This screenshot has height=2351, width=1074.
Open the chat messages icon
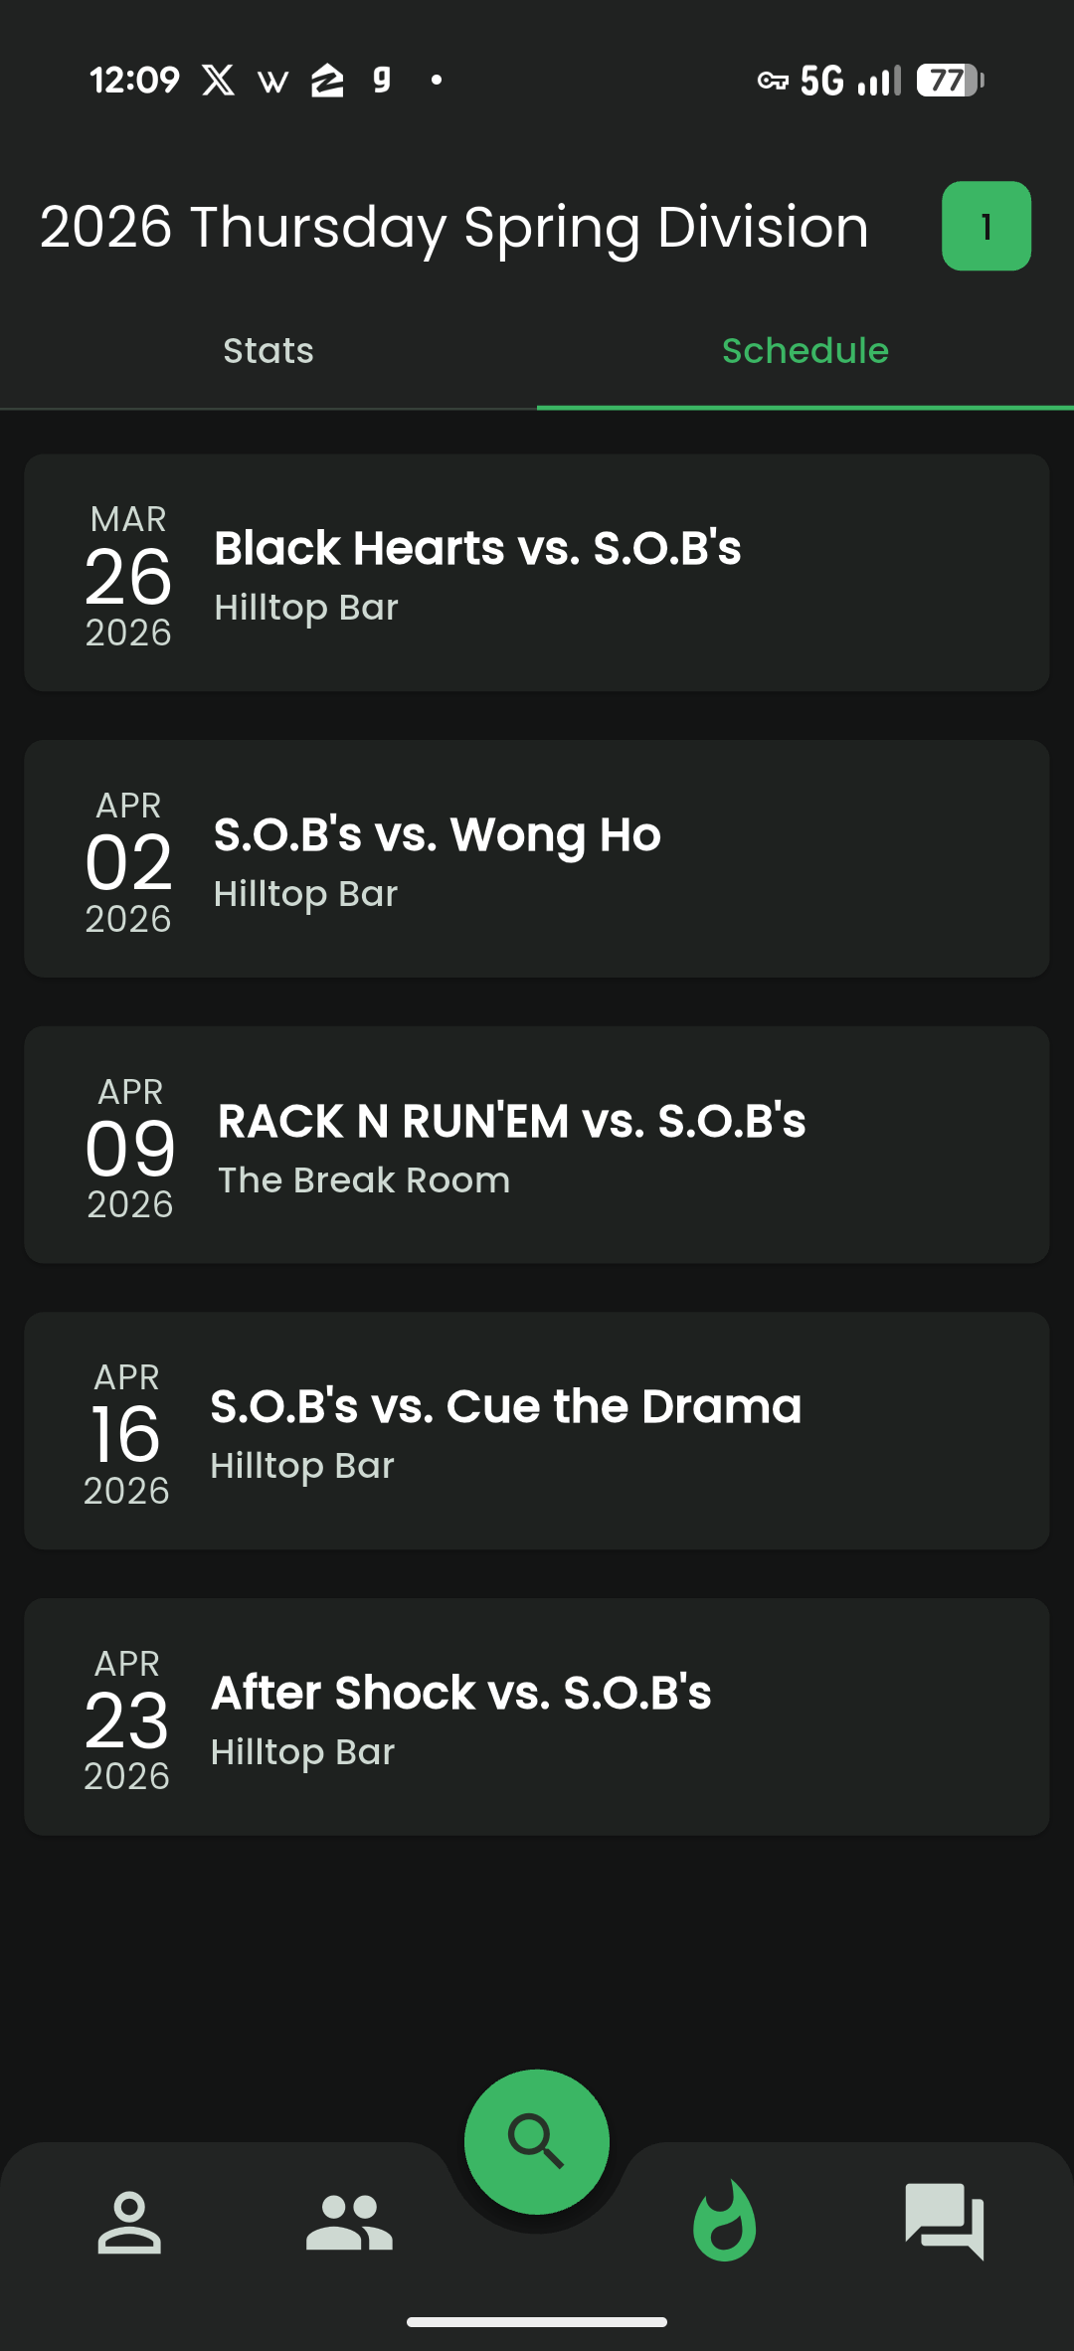(944, 2222)
